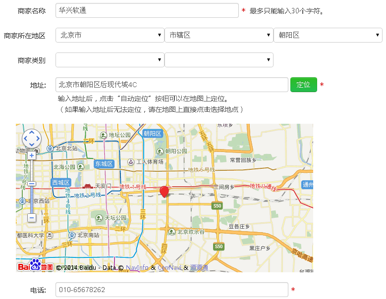Pan the map left with the left arrow
Screen dimensions: 386x299
[x=26, y=139]
